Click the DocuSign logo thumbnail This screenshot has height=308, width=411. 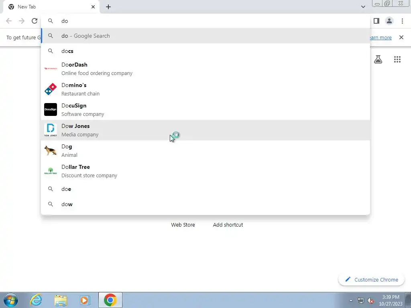(51, 109)
